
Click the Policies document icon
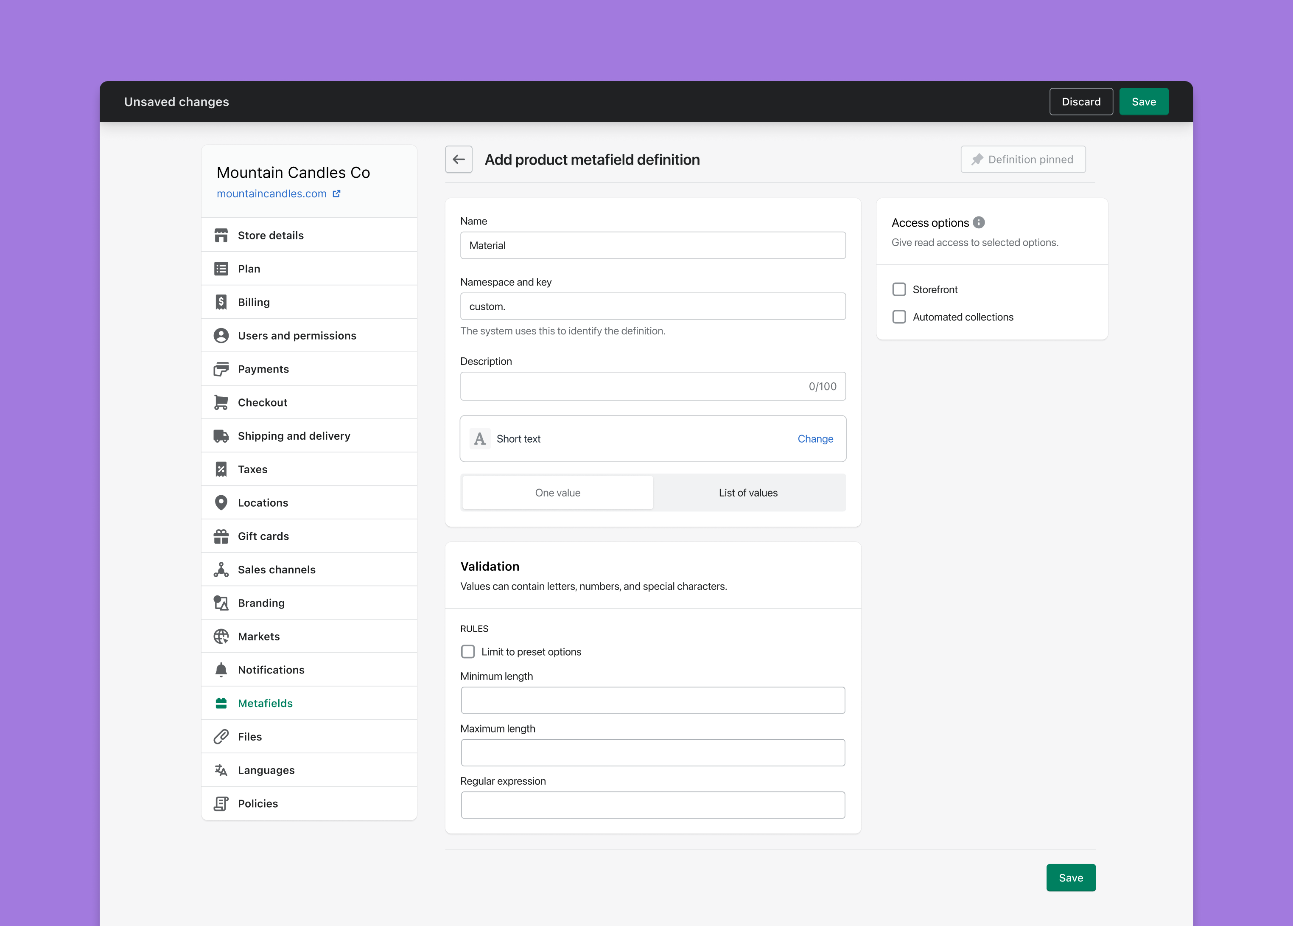221,803
